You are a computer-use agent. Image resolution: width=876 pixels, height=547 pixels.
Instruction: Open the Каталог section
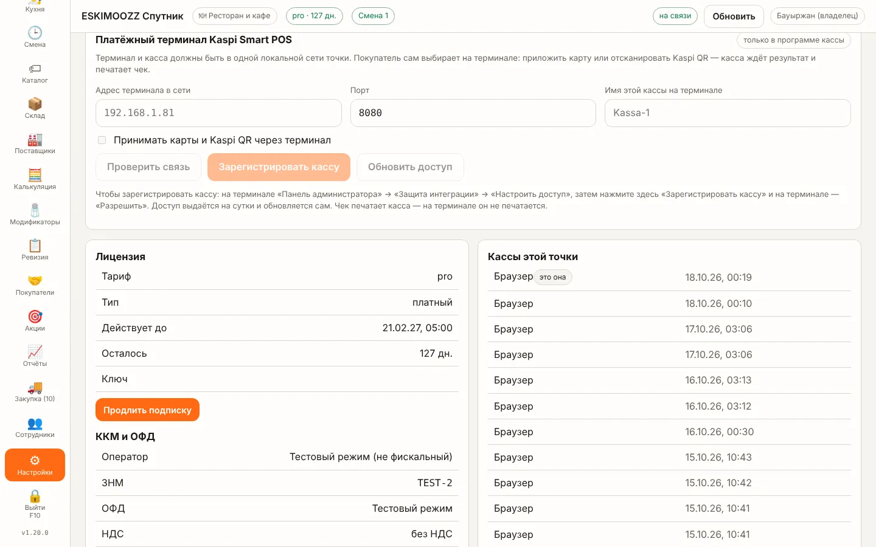click(35, 73)
